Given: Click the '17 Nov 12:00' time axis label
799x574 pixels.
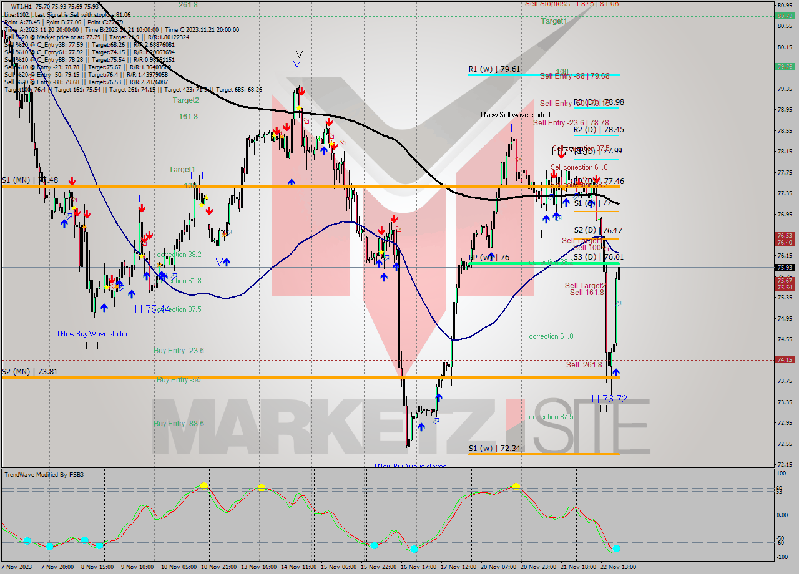Looking at the screenshot, I should [x=458, y=567].
